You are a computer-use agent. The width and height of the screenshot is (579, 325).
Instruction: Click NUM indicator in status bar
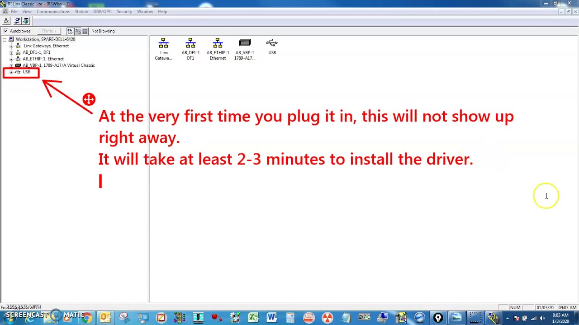click(x=515, y=307)
